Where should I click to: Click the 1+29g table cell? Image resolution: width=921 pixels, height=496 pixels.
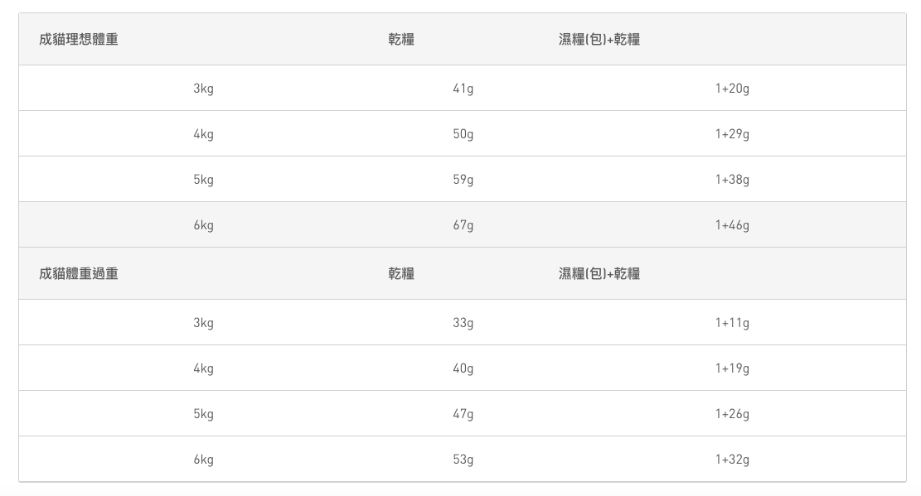click(x=732, y=134)
